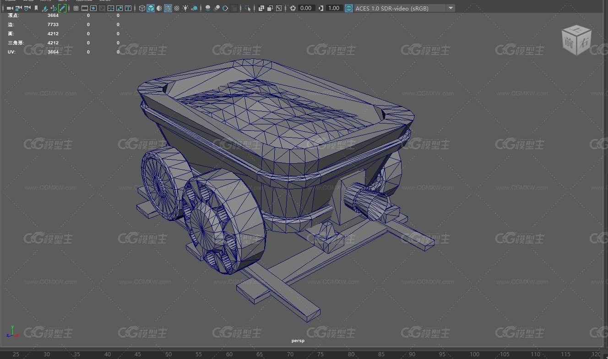The height and width of the screenshot is (359, 608).
Task: Toggle the View Transform ON button
Action: tap(349, 8)
